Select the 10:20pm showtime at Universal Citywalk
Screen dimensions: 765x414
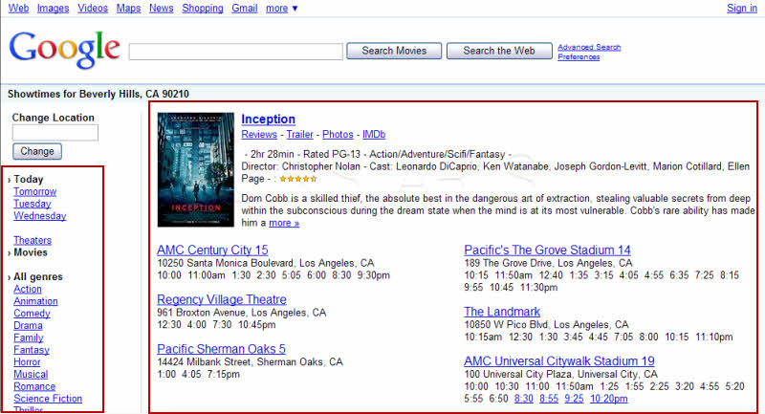click(609, 399)
